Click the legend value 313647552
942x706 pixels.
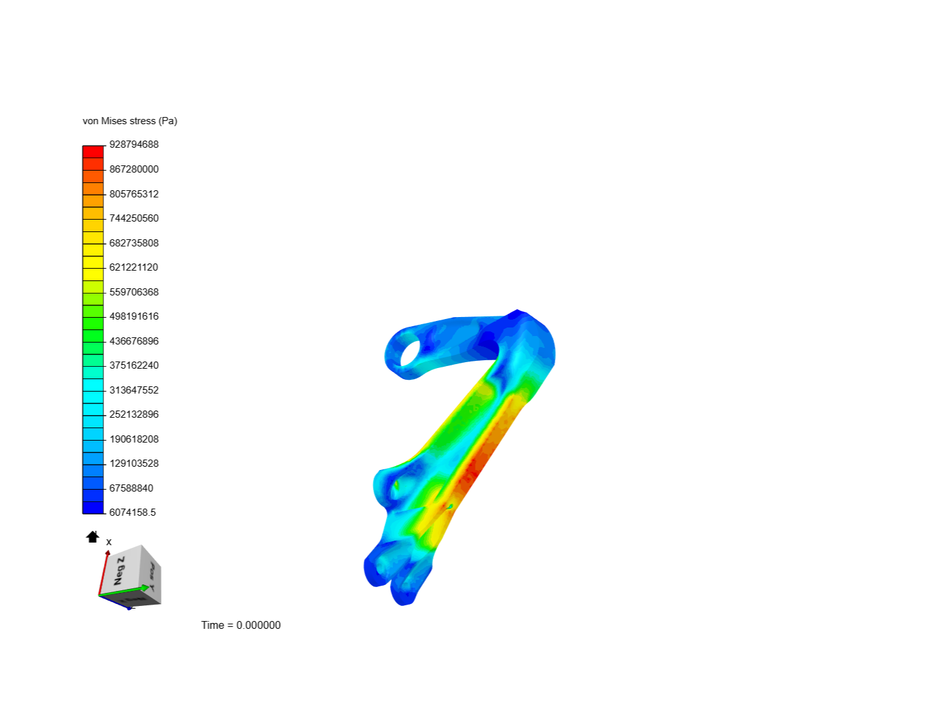click(x=134, y=390)
